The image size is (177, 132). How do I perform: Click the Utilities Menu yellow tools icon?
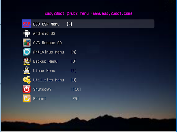(27, 80)
